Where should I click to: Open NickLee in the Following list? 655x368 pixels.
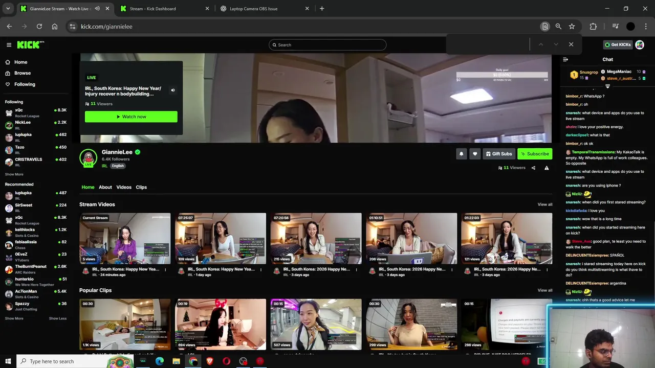(x=36, y=125)
